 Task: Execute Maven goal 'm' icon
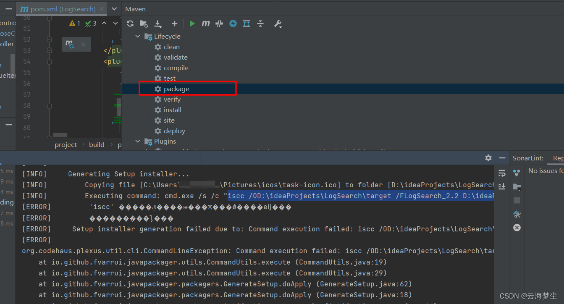pyautogui.click(x=205, y=24)
